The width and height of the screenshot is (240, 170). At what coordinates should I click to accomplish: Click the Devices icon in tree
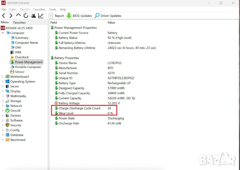(x=7, y=116)
